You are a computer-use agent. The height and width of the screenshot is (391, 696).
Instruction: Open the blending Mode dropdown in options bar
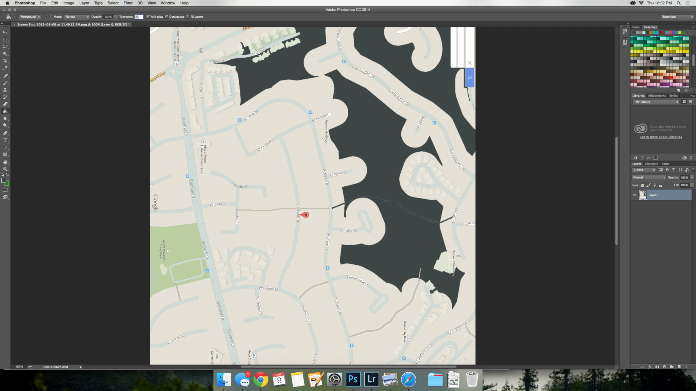click(77, 17)
